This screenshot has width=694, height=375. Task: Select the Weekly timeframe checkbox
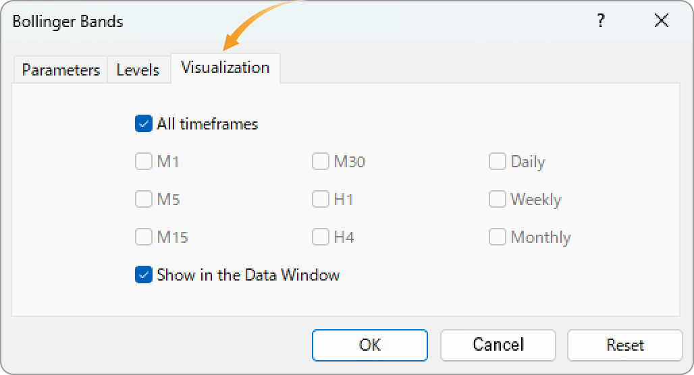click(498, 199)
